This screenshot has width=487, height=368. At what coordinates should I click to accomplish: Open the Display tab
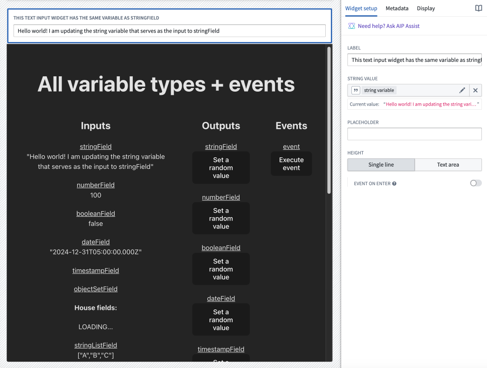click(425, 8)
